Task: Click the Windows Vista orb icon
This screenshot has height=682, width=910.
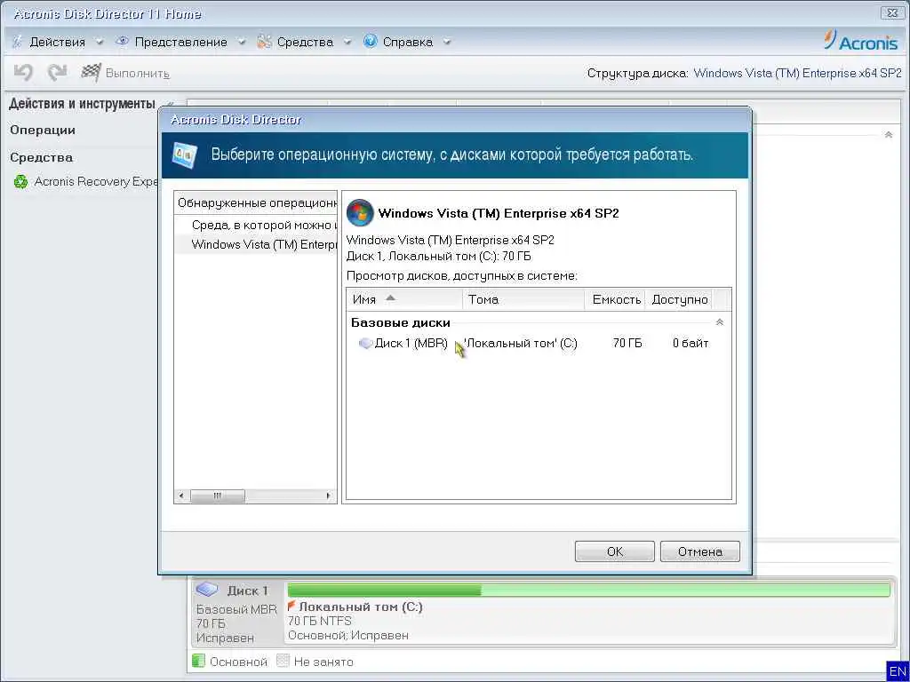Action: pos(360,213)
